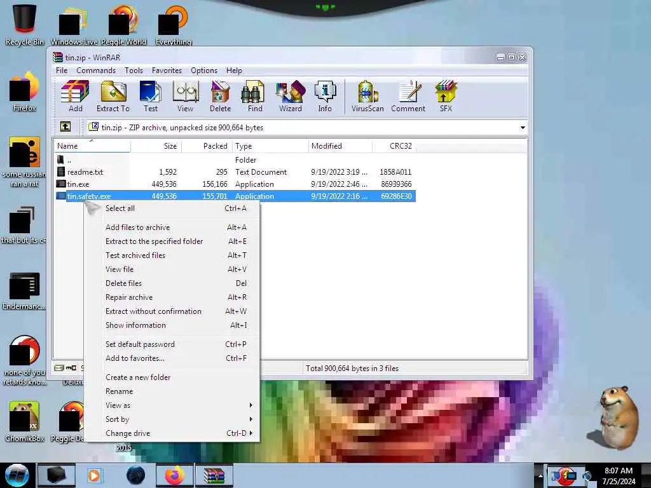
Task: Click the Windows Start orb
Action: tap(17, 475)
